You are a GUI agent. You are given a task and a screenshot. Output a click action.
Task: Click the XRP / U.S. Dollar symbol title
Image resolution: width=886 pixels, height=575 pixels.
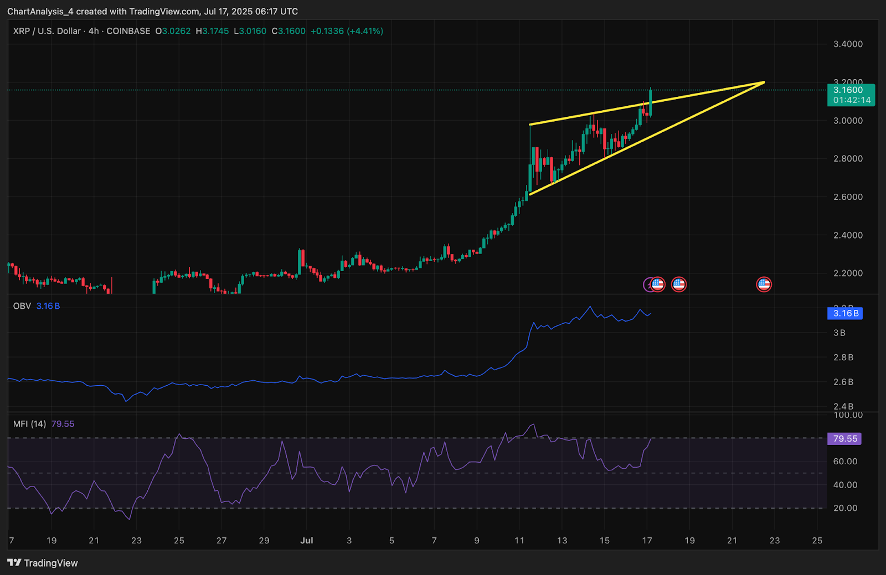[x=47, y=31]
